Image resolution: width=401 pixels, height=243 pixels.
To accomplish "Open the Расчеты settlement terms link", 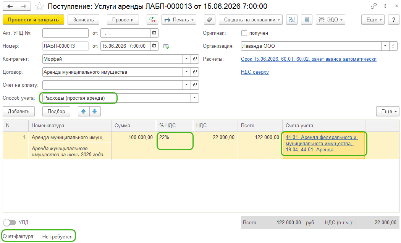I will [x=309, y=59].
